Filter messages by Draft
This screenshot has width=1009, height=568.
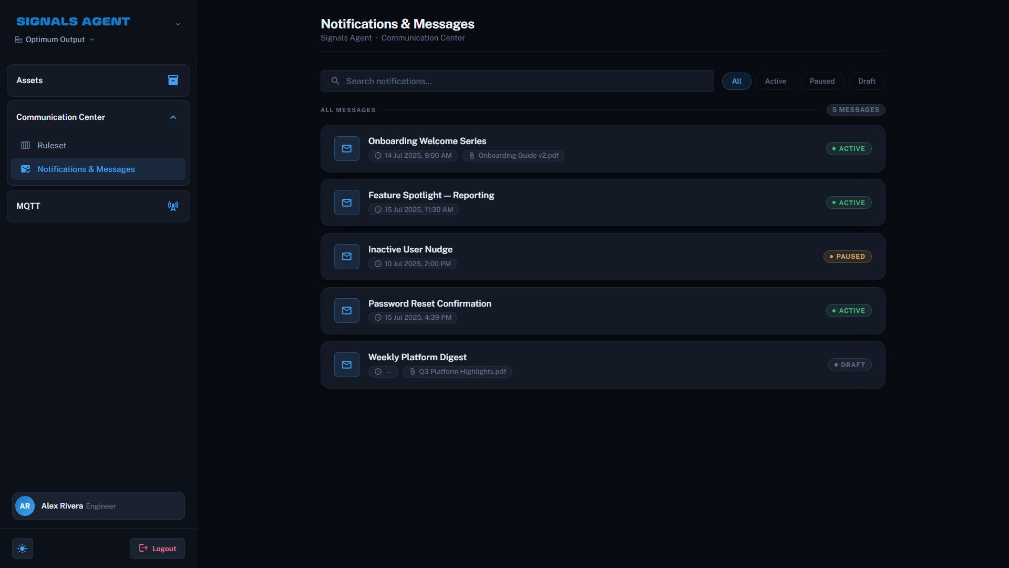867,81
